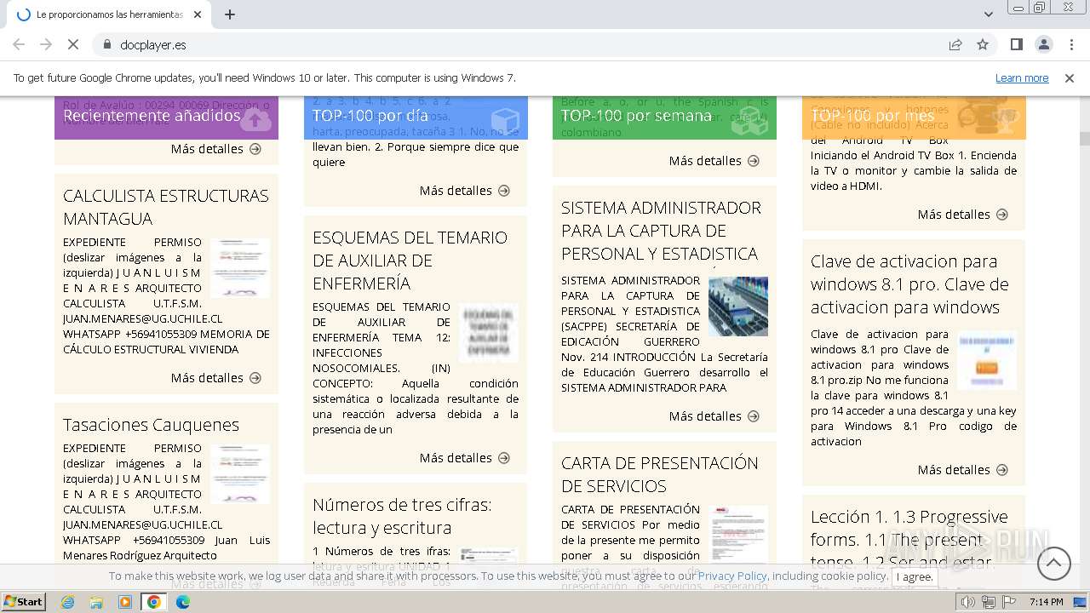Click Más detalles under the colombiano card
Viewport: 1090px width, 613px height.
[714, 161]
